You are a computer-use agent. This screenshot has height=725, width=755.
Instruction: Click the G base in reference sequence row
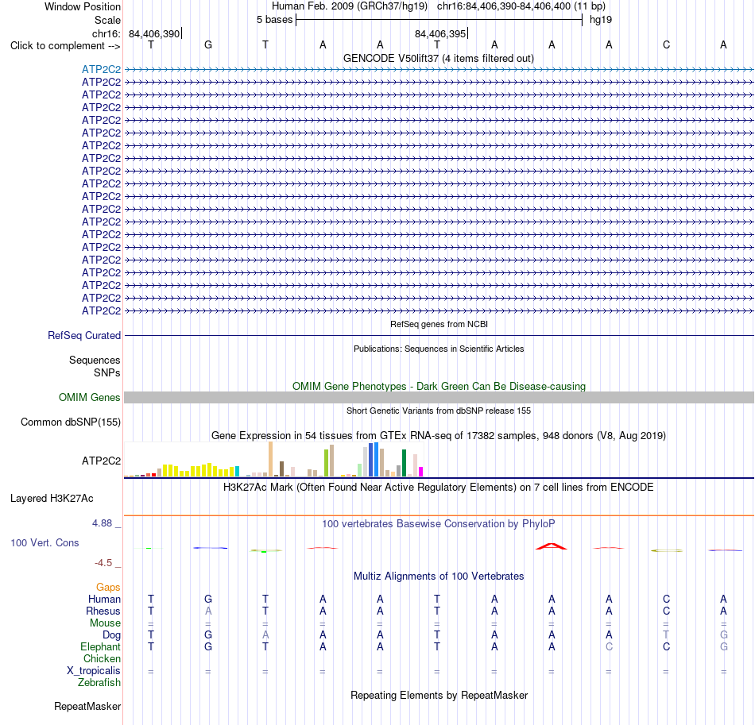(x=208, y=44)
